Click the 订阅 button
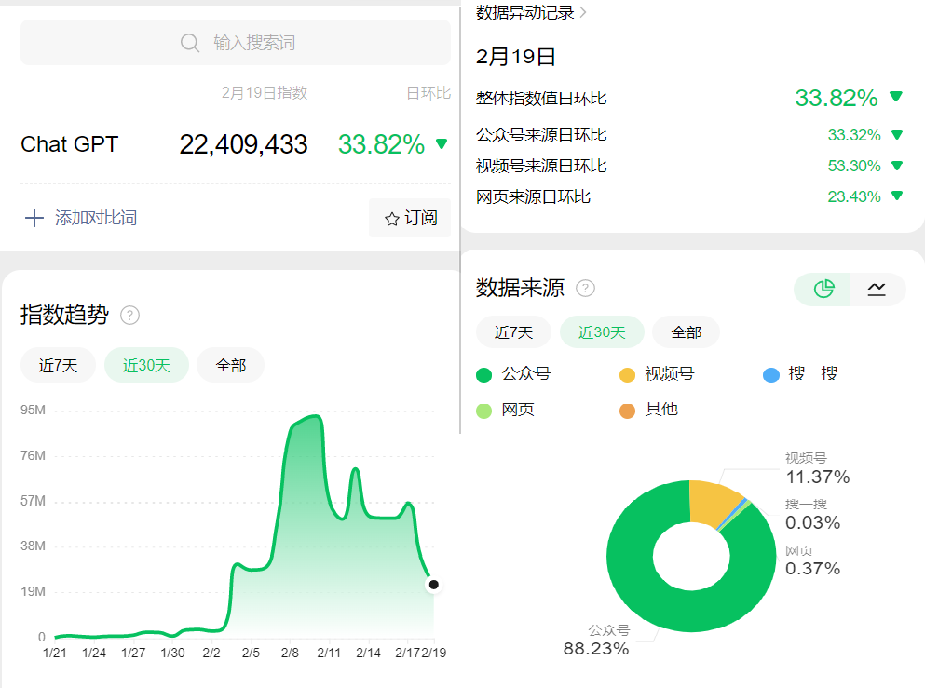Image resolution: width=925 pixels, height=688 pixels. 409,218
